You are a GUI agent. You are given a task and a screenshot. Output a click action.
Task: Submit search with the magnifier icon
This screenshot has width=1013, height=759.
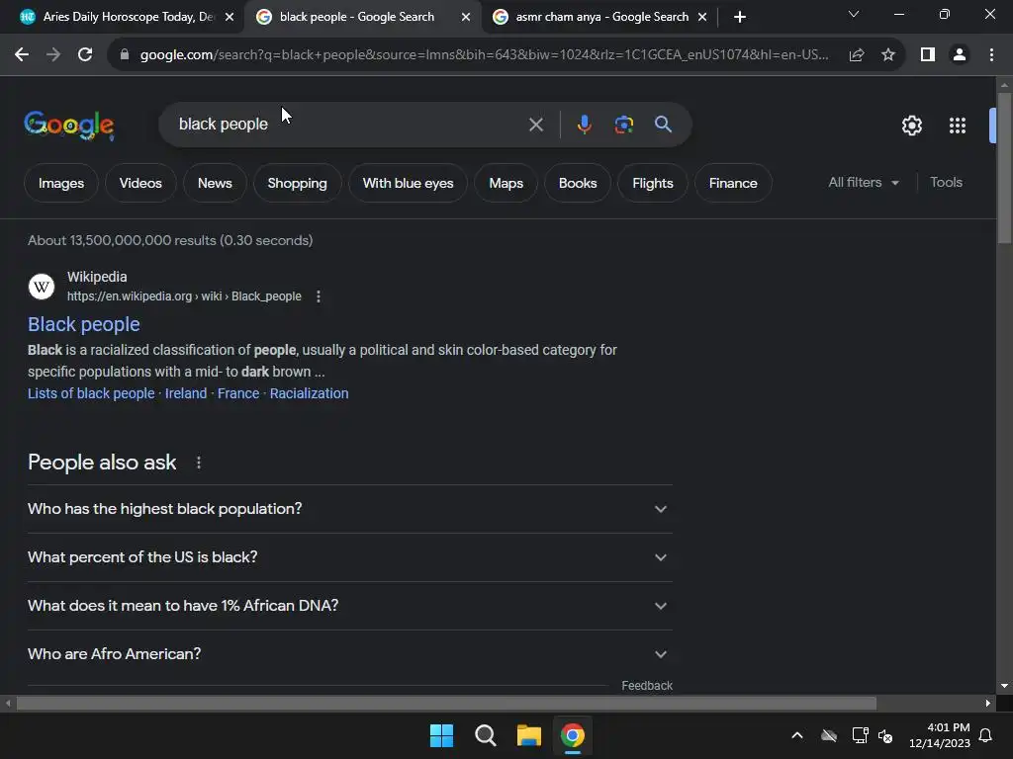(x=663, y=125)
